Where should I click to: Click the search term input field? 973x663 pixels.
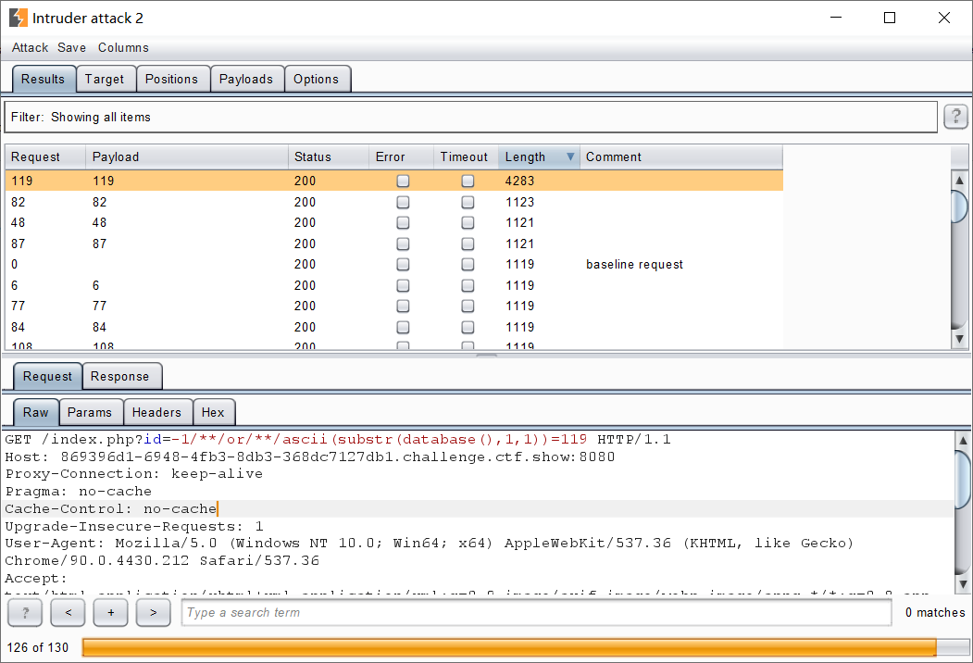(x=536, y=613)
